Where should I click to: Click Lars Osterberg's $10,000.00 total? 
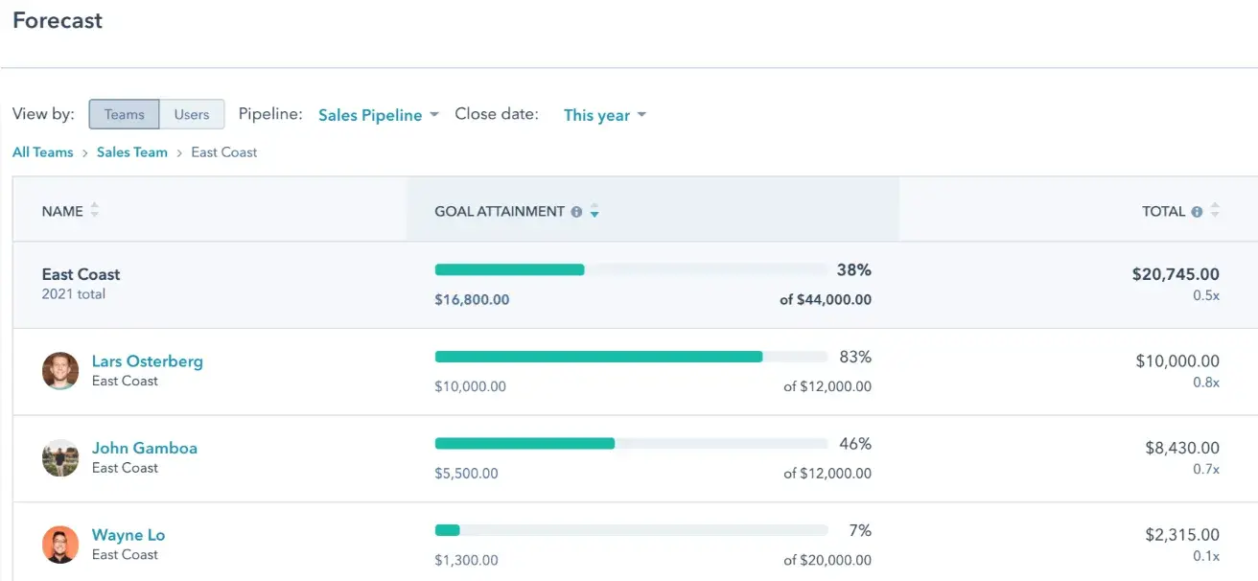[1177, 361]
